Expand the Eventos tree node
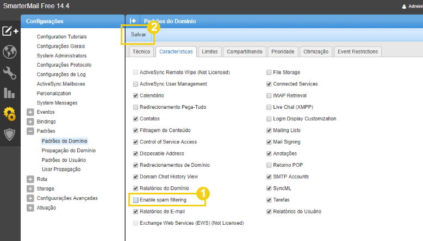This screenshot has height=241, width=423. 30,112
